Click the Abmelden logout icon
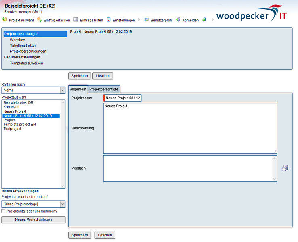The height and width of the screenshot is (242, 298). tap(178, 20)
